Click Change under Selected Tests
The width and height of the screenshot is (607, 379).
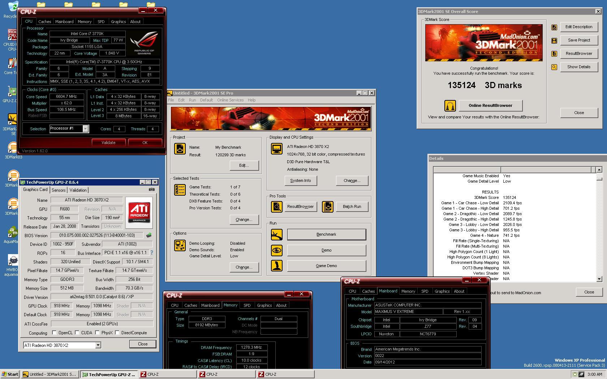click(244, 220)
